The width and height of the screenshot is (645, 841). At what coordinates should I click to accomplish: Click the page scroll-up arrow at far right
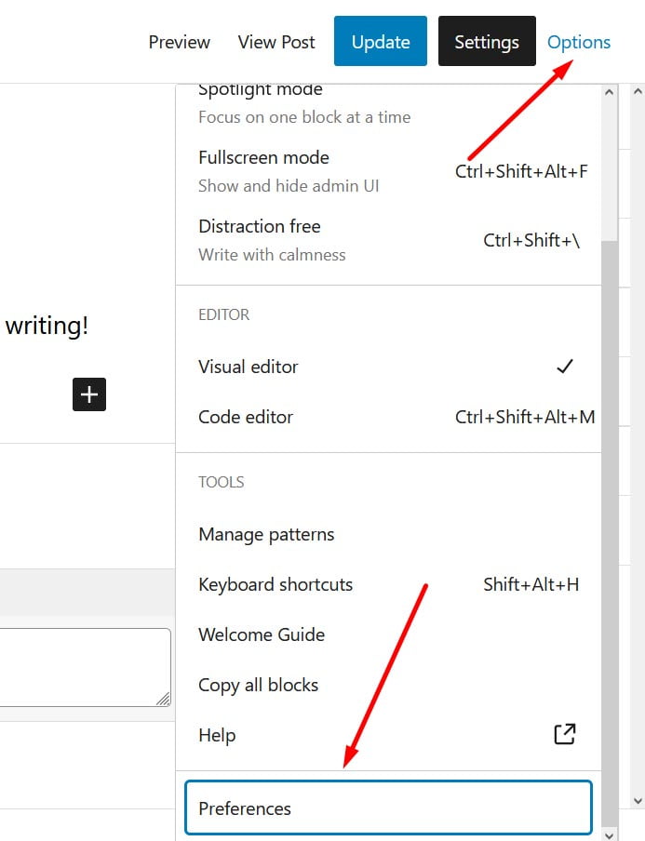638,91
